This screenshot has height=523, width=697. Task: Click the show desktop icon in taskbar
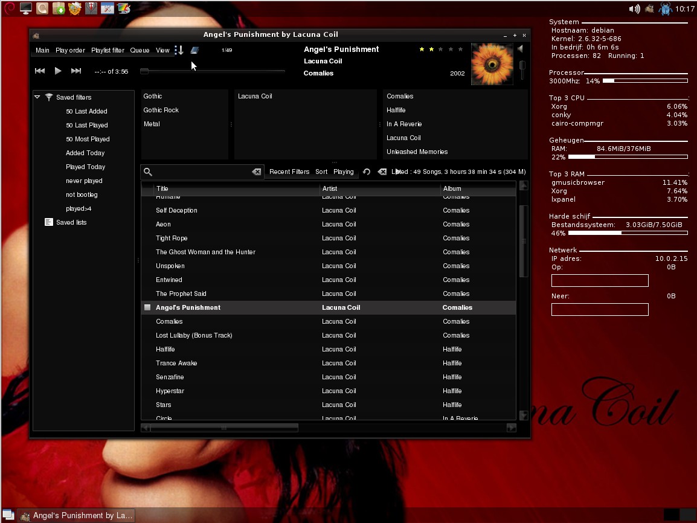click(8, 515)
